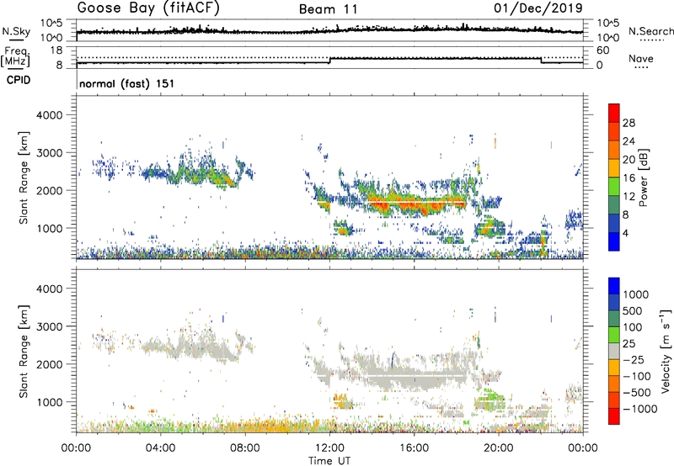
Task: Select the "N.Sky" legend label
Action: pos(16,31)
